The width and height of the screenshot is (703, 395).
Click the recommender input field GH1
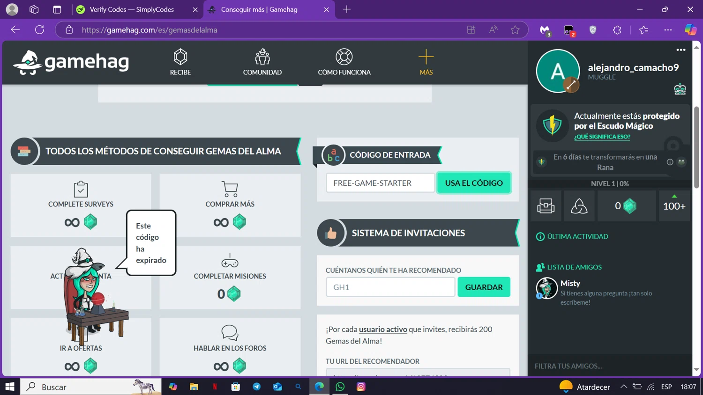click(390, 287)
